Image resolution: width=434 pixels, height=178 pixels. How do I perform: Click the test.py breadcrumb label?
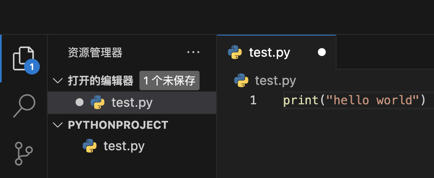point(276,81)
